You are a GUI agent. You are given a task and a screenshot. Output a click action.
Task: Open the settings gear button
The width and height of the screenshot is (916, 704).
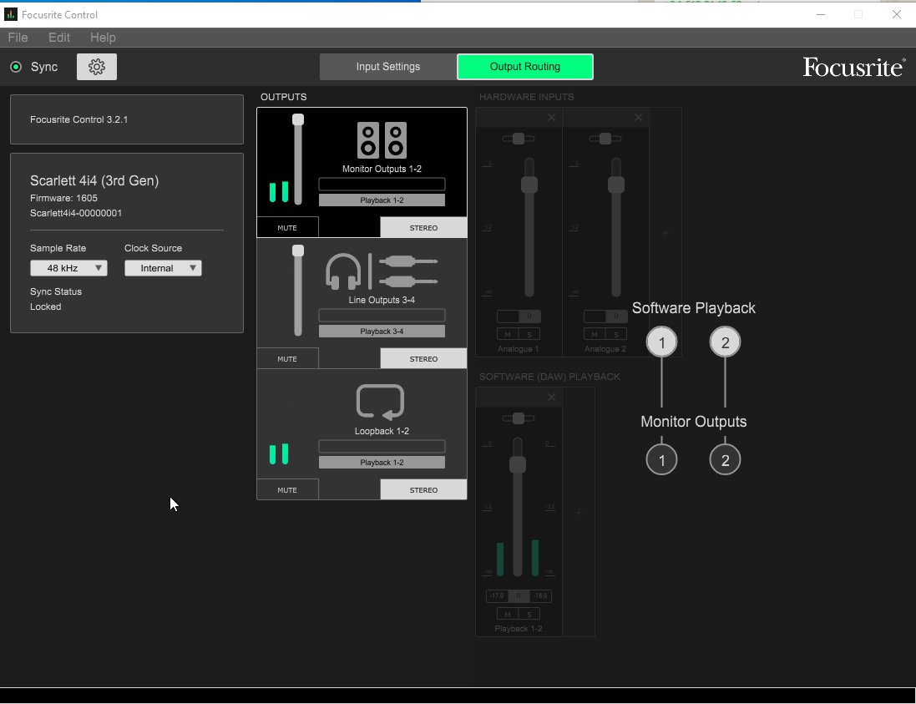96,67
